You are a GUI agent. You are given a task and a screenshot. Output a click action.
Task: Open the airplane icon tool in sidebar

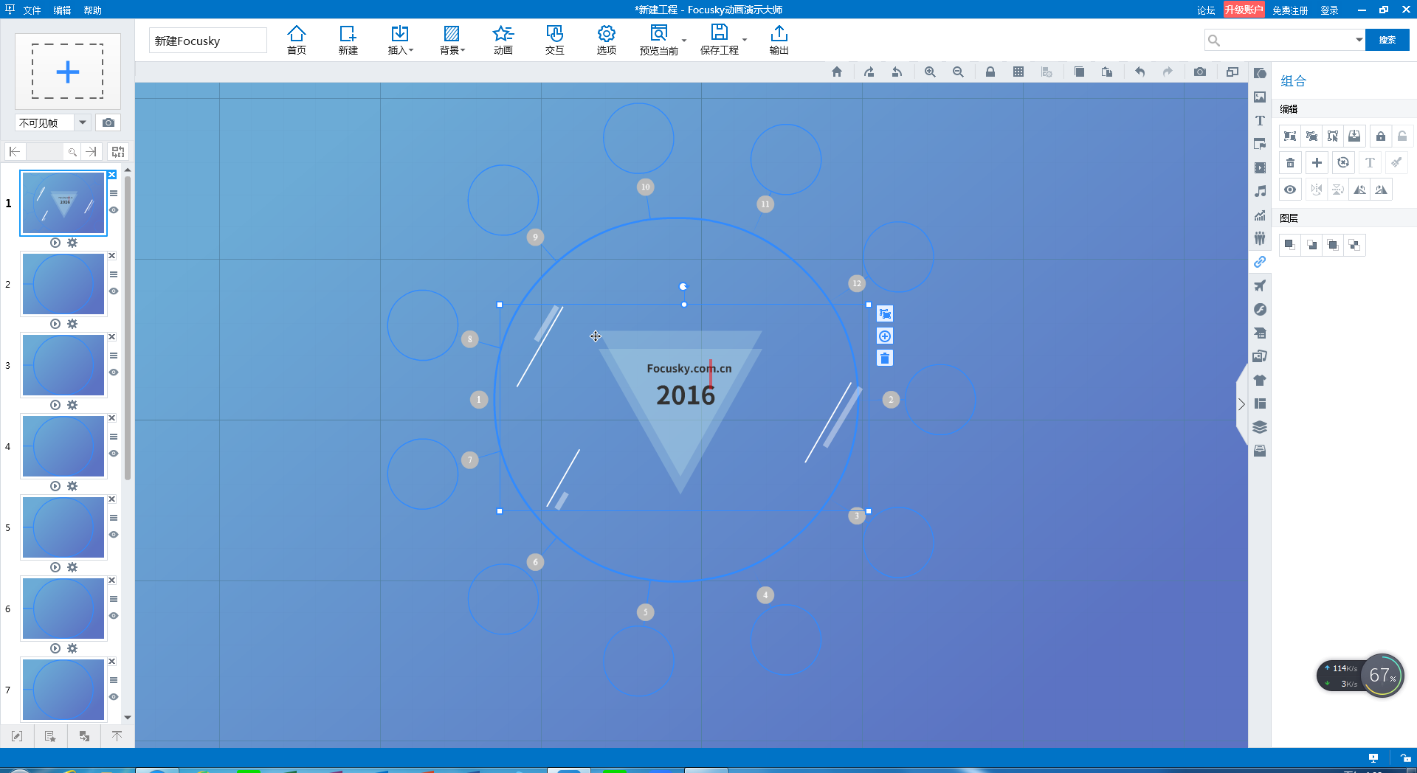pyautogui.click(x=1260, y=285)
